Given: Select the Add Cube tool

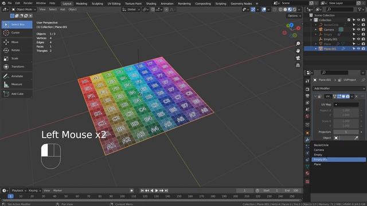Looking at the screenshot, I should point(17,94).
